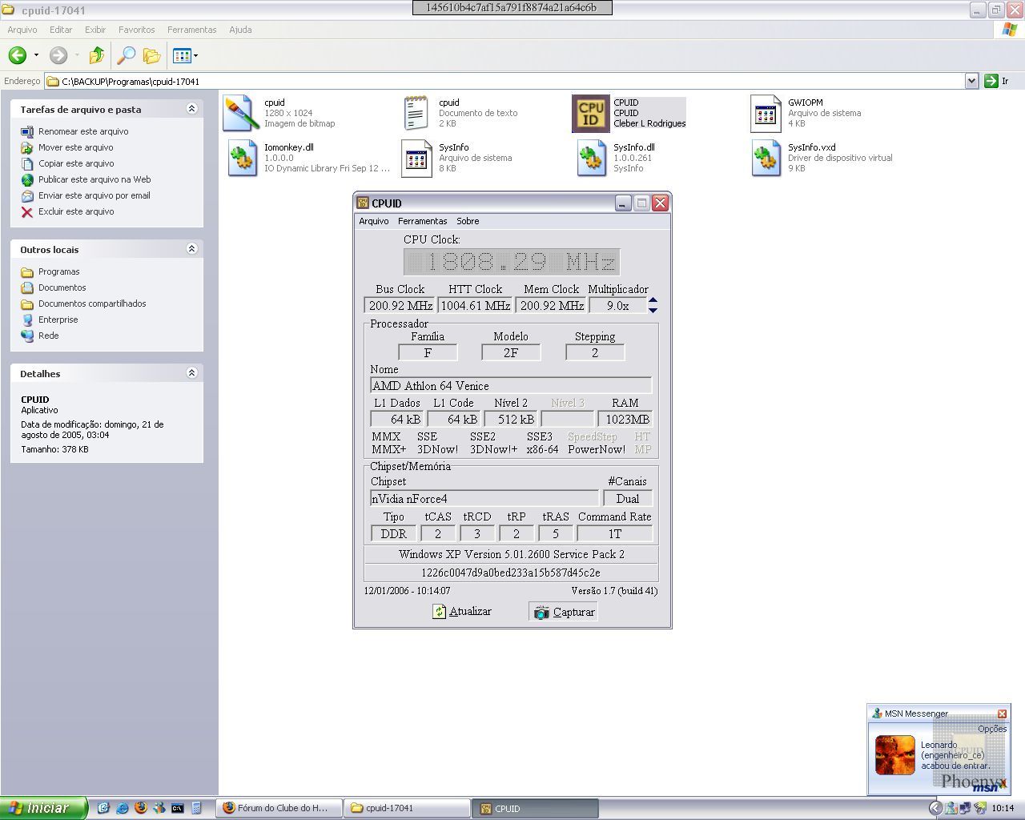Launch Internet Explorer from quick launch

pyautogui.click(x=123, y=808)
